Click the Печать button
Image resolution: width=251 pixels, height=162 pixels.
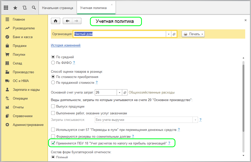click(193, 34)
